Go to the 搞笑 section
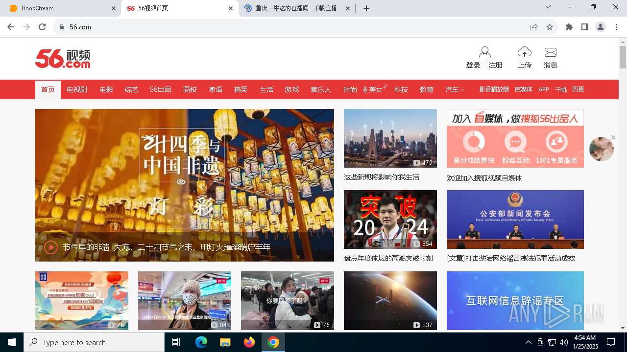627x352 pixels. point(241,89)
